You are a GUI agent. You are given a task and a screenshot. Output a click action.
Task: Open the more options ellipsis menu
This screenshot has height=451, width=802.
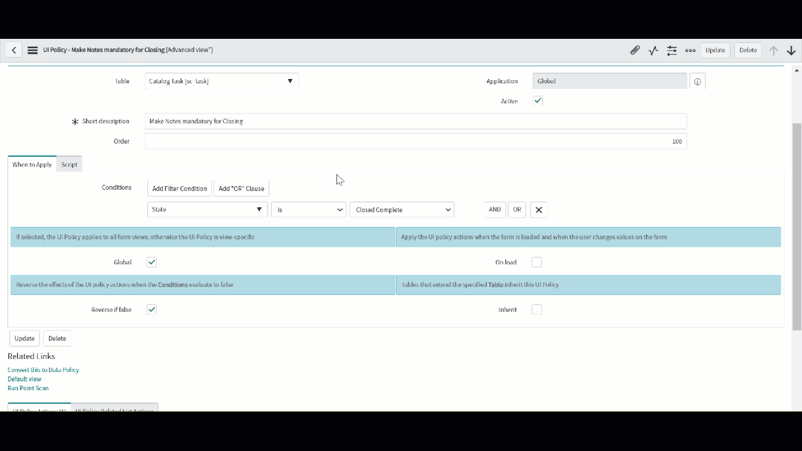[690, 50]
